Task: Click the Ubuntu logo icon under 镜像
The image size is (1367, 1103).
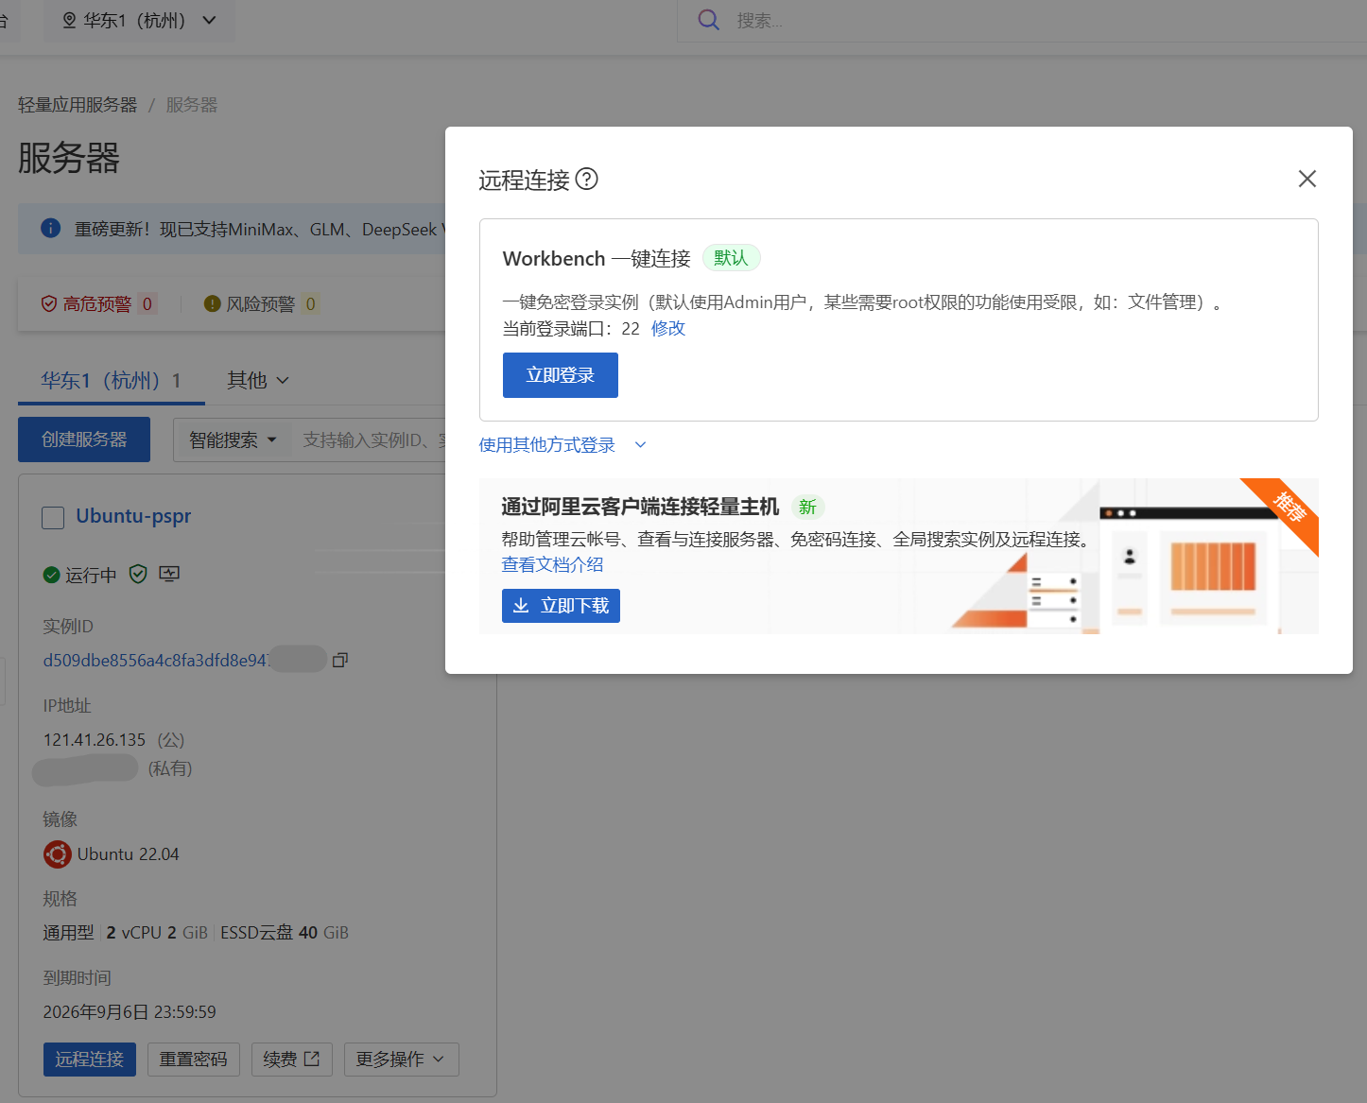Action: [x=57, y=854]
